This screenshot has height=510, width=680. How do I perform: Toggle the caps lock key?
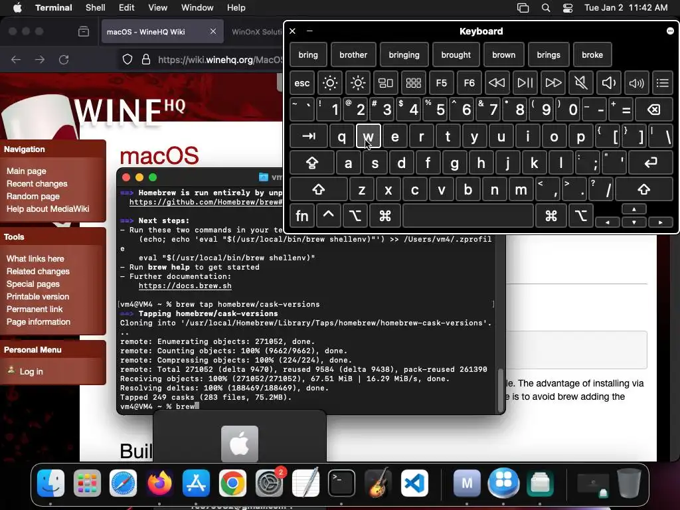[312, 163]
